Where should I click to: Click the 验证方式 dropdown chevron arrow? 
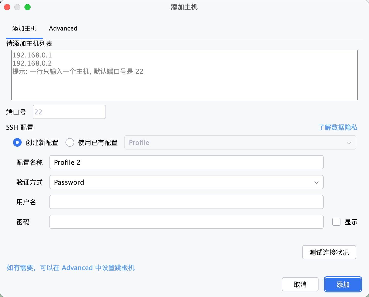pos(317,183)
